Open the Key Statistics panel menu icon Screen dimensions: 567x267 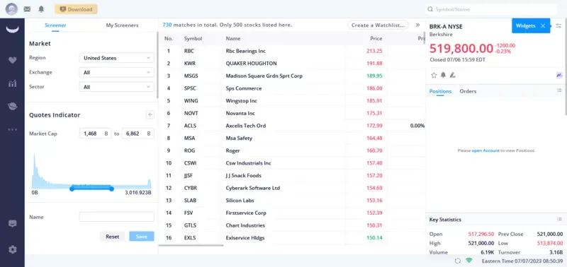coord(559,219)
